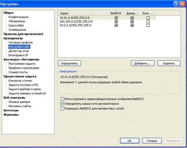
Task: Open Реклама и сайты settings
Action: click(x=20, y=106)
